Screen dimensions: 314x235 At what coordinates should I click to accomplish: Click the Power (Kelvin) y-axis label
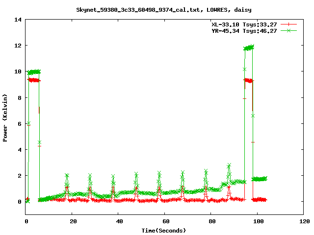pyautogui.click(x=5, y=118)
